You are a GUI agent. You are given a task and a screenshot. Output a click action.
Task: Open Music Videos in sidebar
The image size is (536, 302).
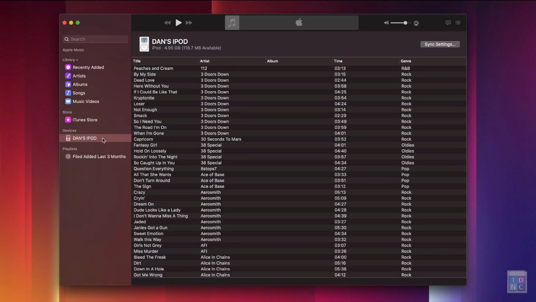click(x=86, y=101)
